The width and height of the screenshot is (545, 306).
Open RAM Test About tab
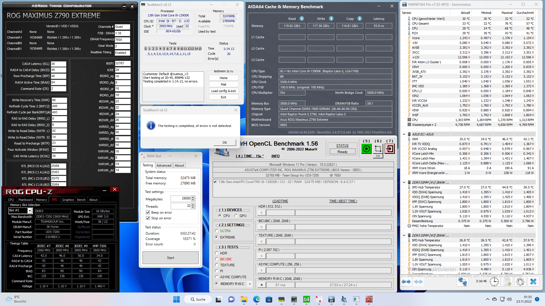click(x=179, y=165)
